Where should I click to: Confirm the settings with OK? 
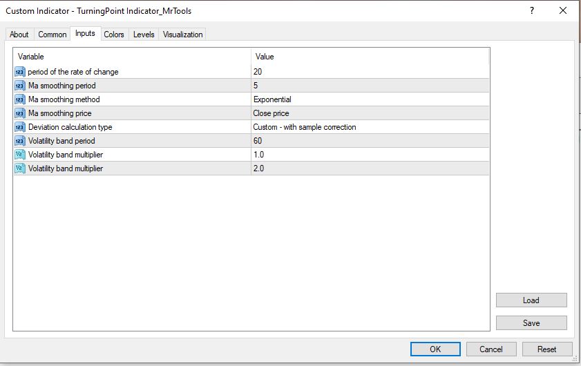(435, 349)
